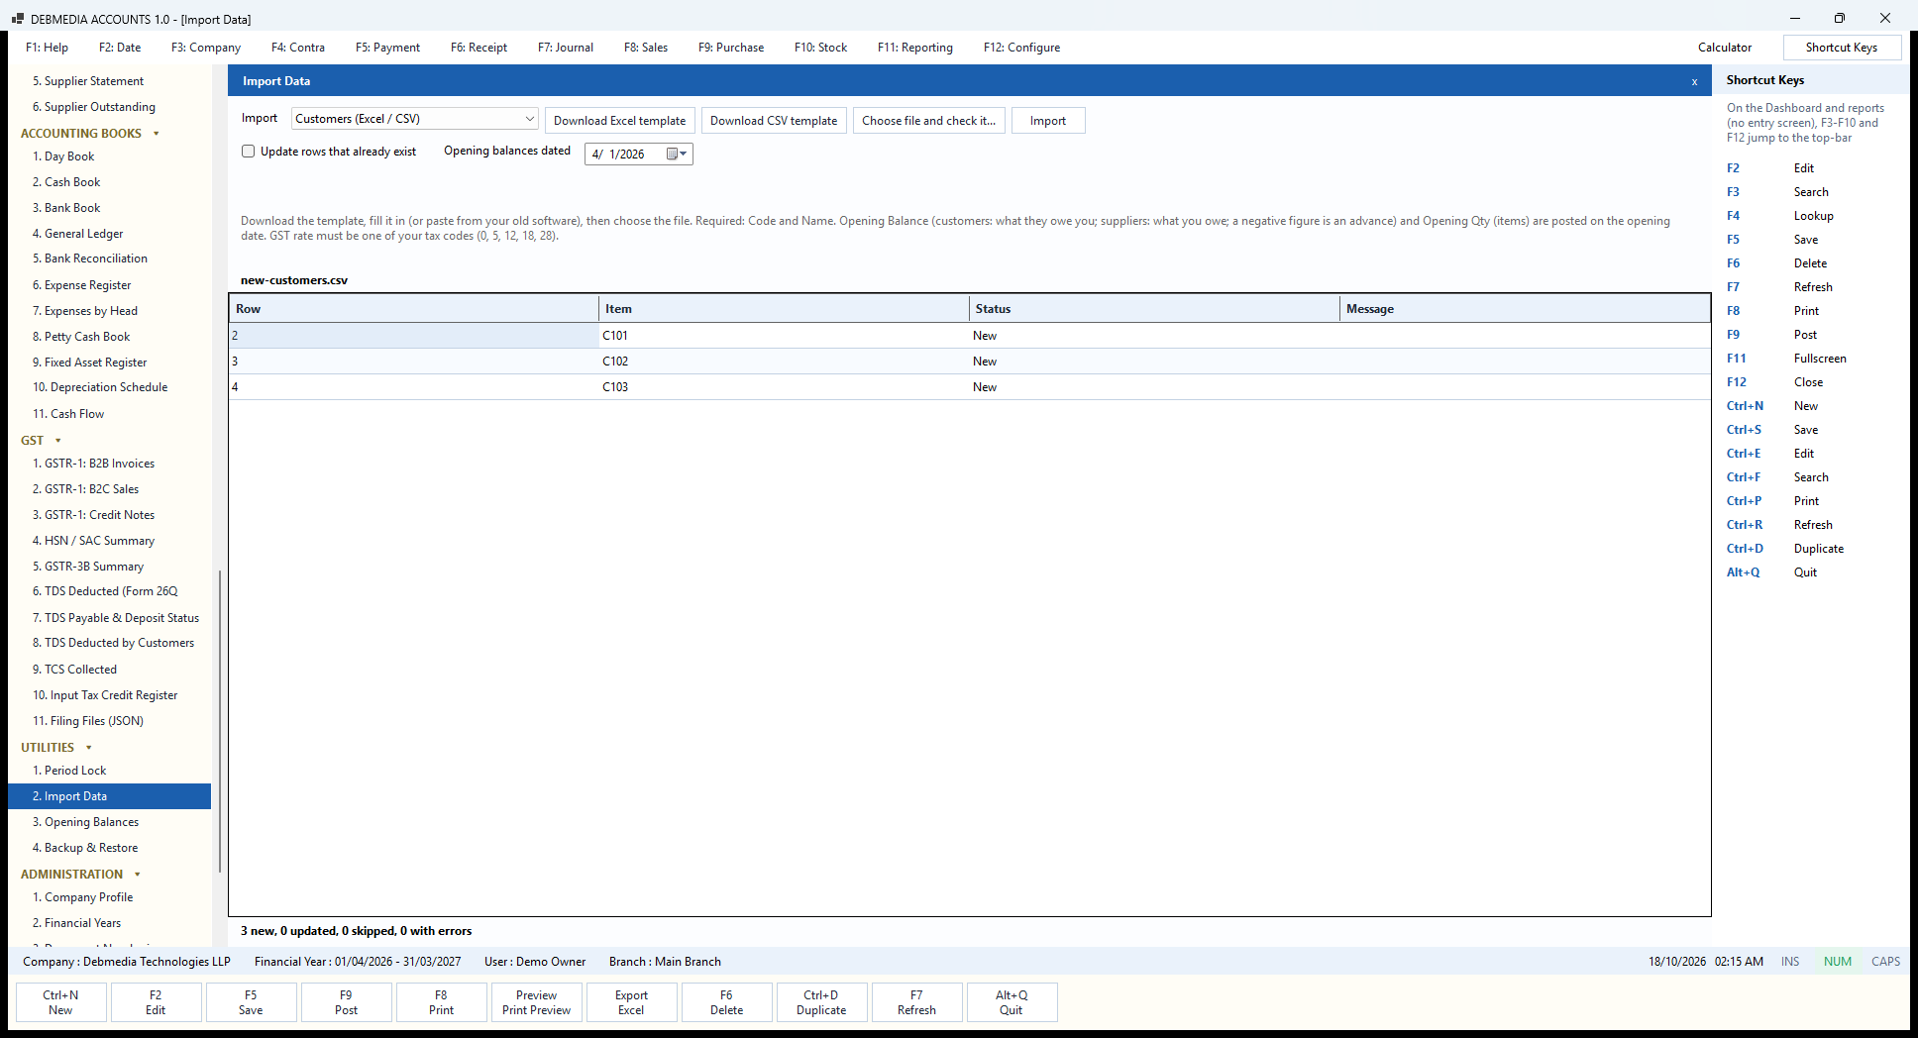The width and height of the screenshot is (1918, 1038).
Task: Open the Calculator
Action: coord(1725,48)
